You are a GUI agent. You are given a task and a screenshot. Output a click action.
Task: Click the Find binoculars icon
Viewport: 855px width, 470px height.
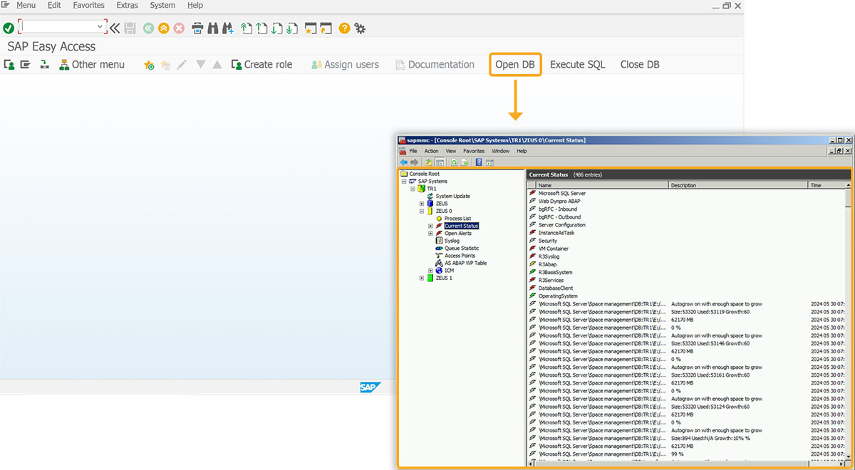213,28
